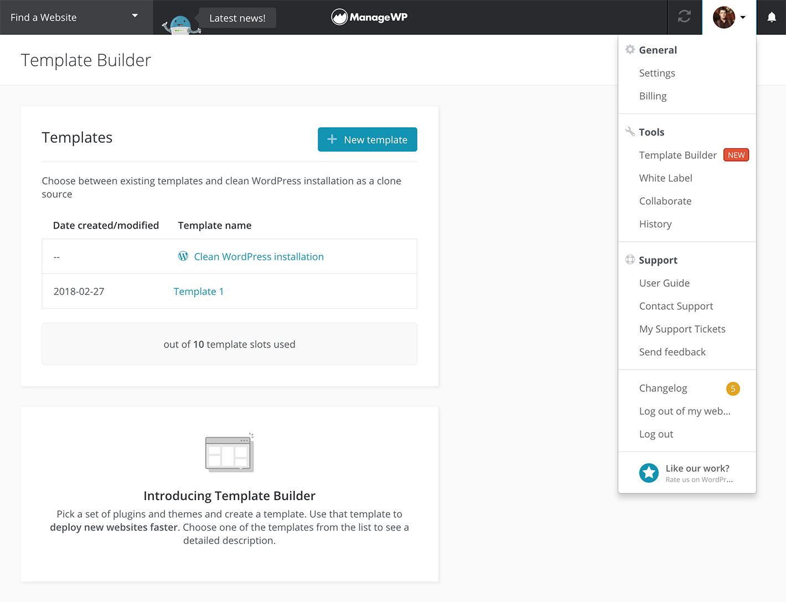786x602 pixels.
Task: Click the sync refresh icon in top bar
Action: (x=684, y=17)
